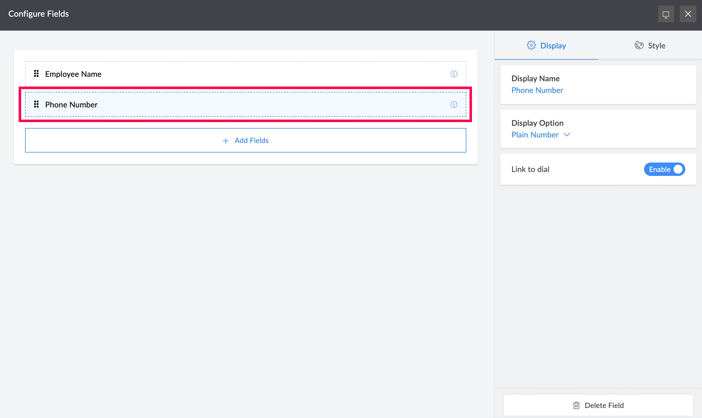Select the Display tab
Image resolution: width=702 pixels, height=418 pixels.
(x=546, y=45)
